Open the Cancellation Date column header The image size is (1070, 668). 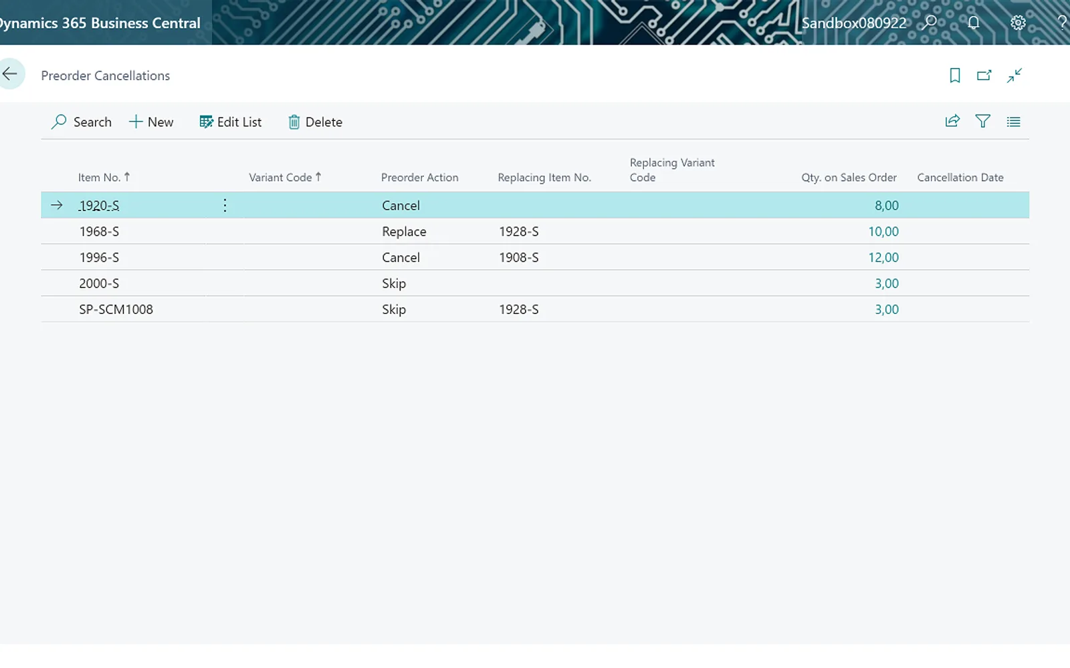click(x=960, y=177)
